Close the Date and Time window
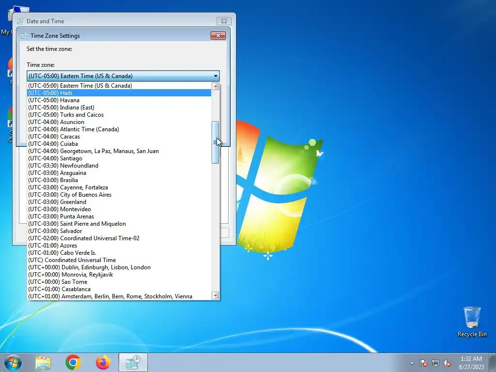 (224, 21)
